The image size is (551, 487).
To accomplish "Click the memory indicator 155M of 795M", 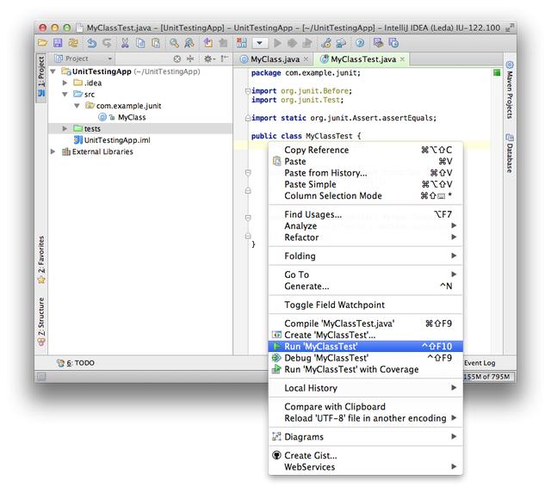I will click(486, 376).
